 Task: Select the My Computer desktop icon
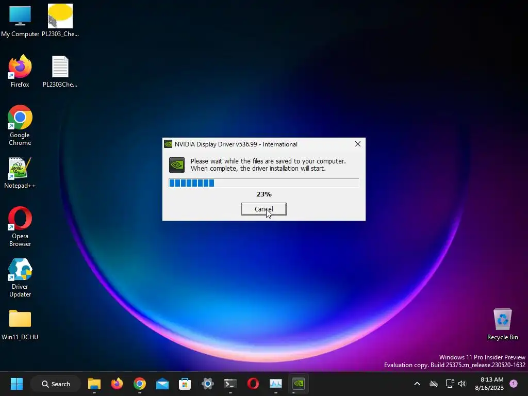(x=20, y=21)
